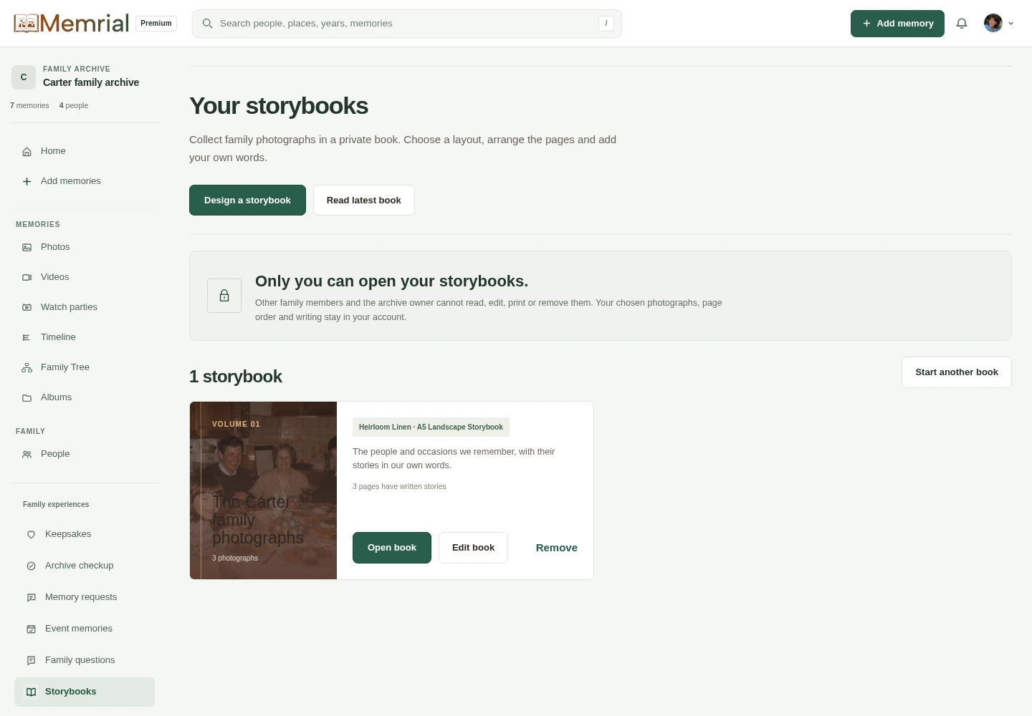The image size is (1032, 716).
Task: Click the Carter family photographs cover thumbnail
Action: coord(263,490)
